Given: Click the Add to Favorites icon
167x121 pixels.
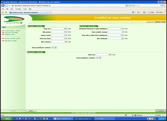Looking at the screenshot, I should 6,12.
